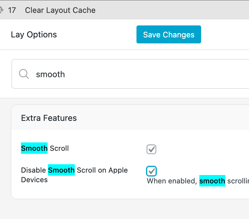Open the 17 pending updates count
This screenshot has height=219, width=249.
pos(12,10)
